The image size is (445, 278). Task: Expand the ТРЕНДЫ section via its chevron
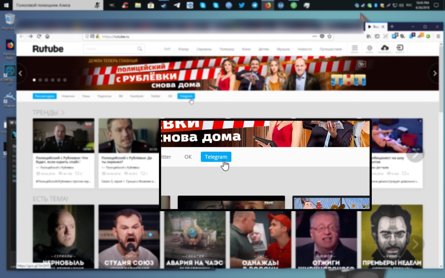63,113
